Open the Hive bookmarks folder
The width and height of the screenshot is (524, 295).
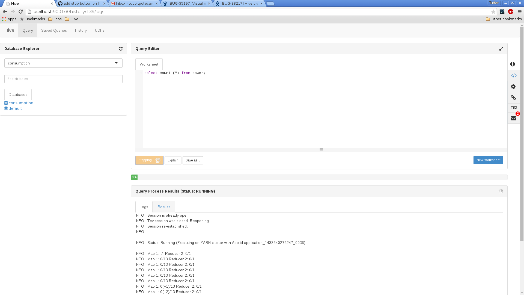[72, 19]
